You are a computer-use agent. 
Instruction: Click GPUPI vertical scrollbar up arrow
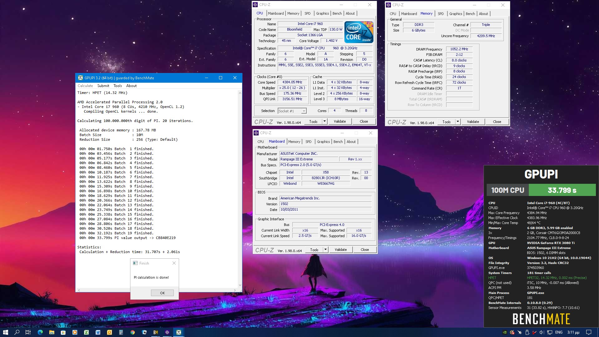(x=240, y=93)
